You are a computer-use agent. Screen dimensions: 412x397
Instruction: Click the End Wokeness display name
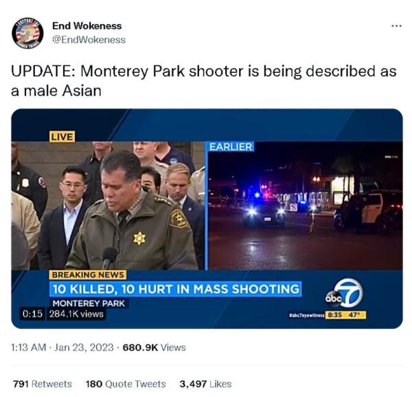click(x=87, y=25)
